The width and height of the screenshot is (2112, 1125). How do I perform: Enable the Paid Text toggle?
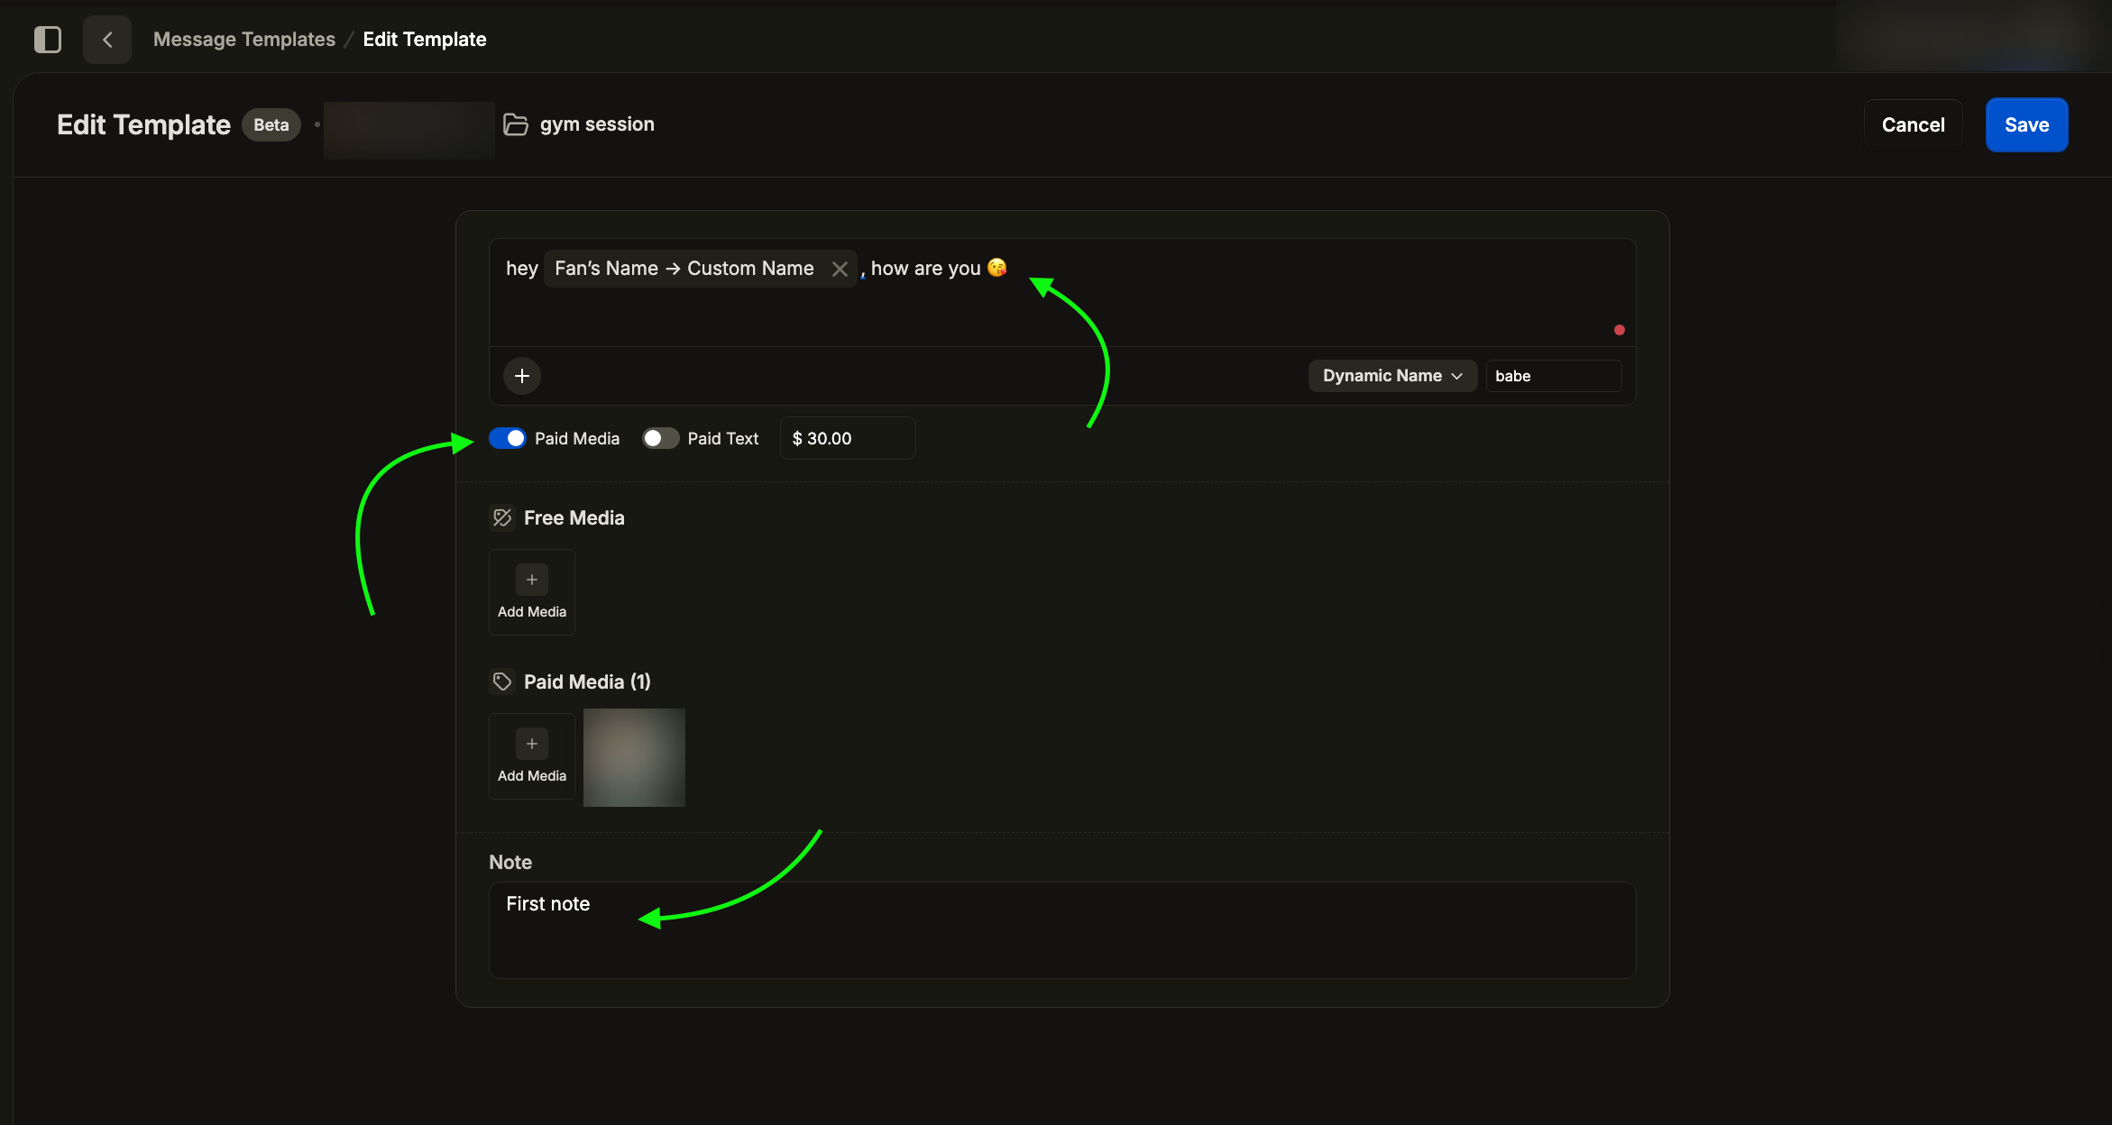pos(660,438)
